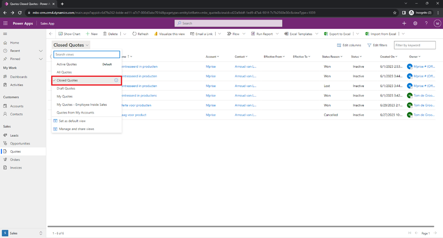Click the global Search box in header
Image resolution: width=443 pixels, height=238 pixels.
coord(228,23)
